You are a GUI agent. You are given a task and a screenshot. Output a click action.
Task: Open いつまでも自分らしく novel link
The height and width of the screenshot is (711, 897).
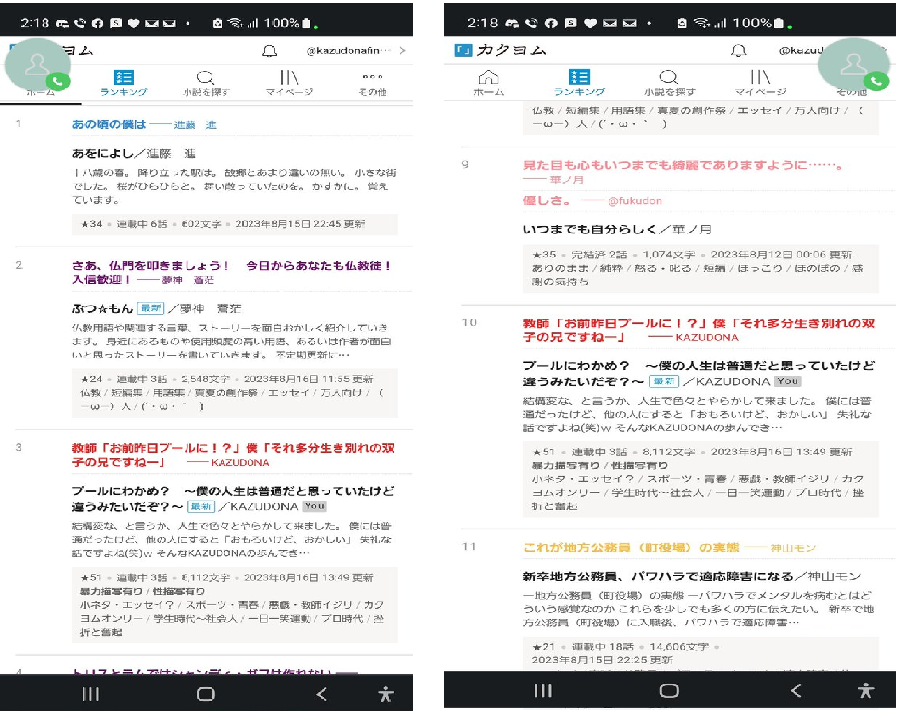pos(589,229)
